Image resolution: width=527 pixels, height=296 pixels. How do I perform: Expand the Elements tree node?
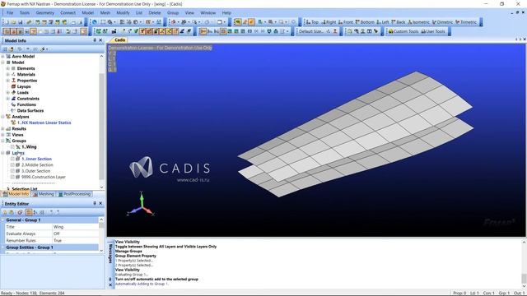(x=7, y=68)
